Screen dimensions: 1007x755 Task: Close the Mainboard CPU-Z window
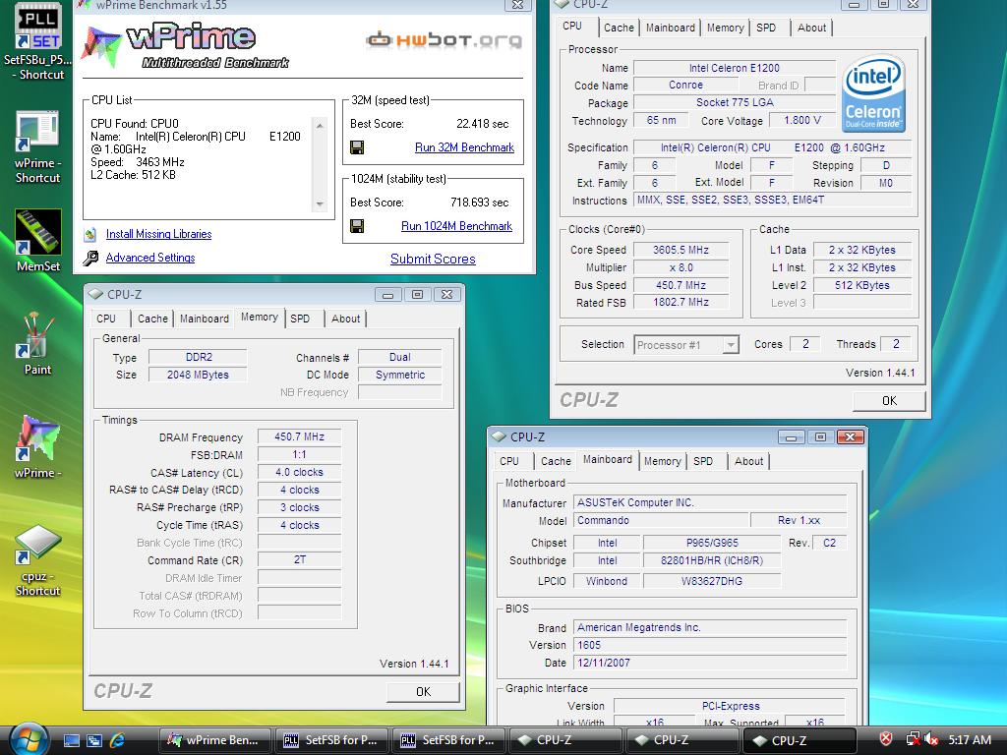(850, 437)
